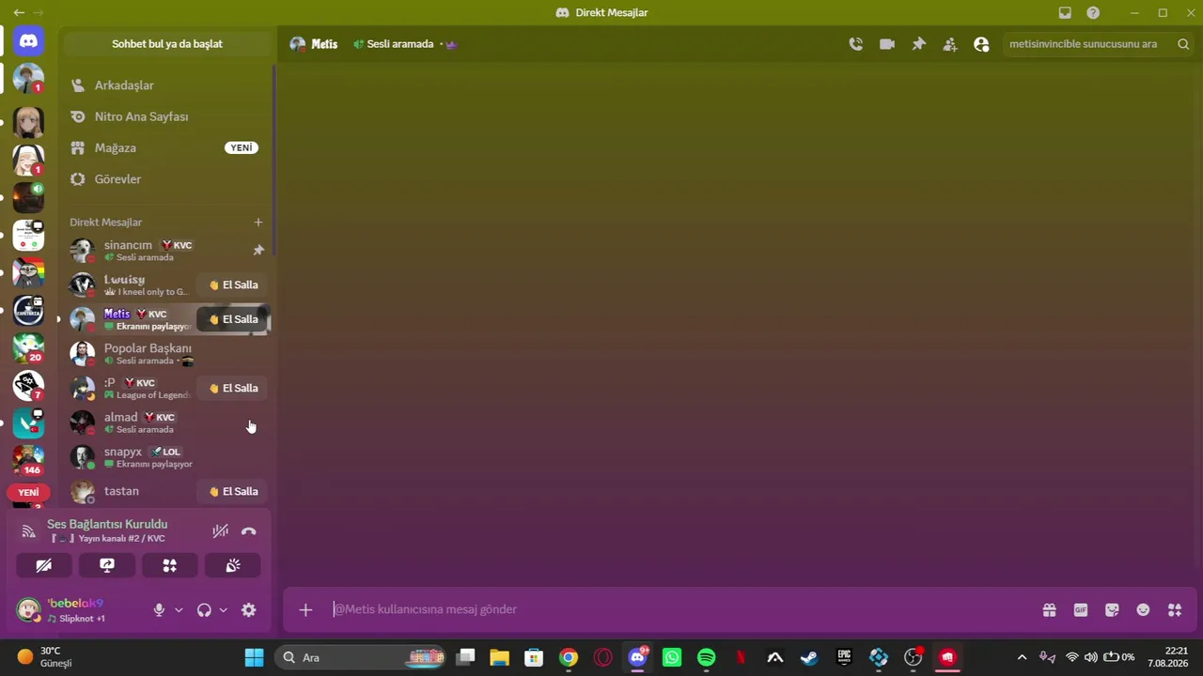
Task: Open Popolar Başkanı conversation
Action: [x=167, y=354]
